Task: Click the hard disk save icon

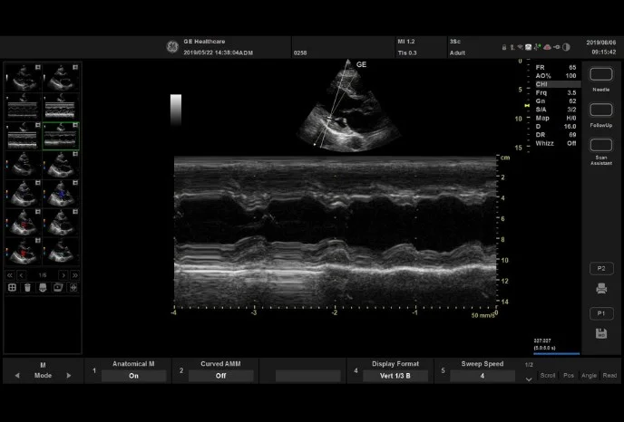Action: click(x=600, y=333)
